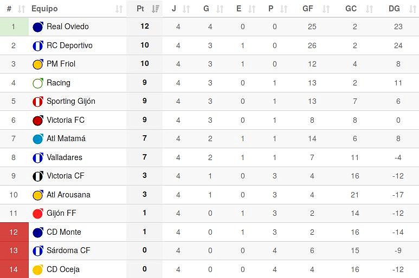The image size is (419, 278).
Task: Click the RC Deportivo striped badge icon
Action: [x=38, y=45]
